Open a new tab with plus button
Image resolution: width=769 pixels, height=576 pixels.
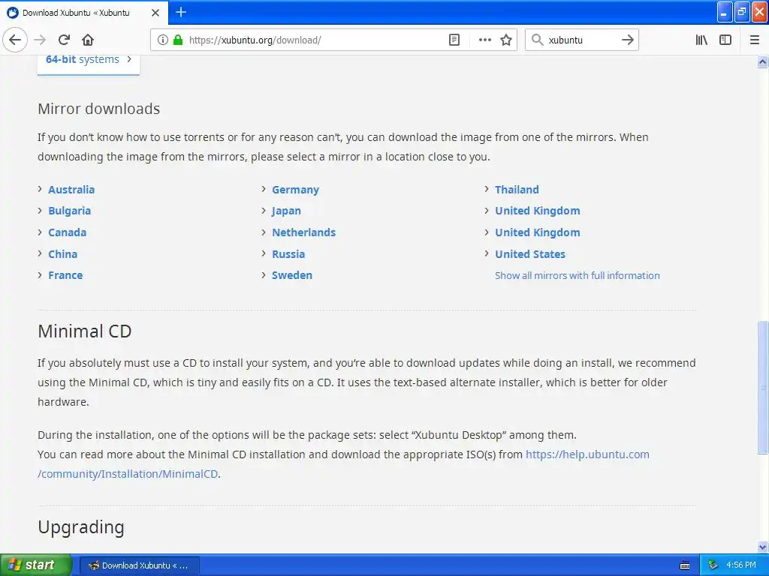click(181, 12)
